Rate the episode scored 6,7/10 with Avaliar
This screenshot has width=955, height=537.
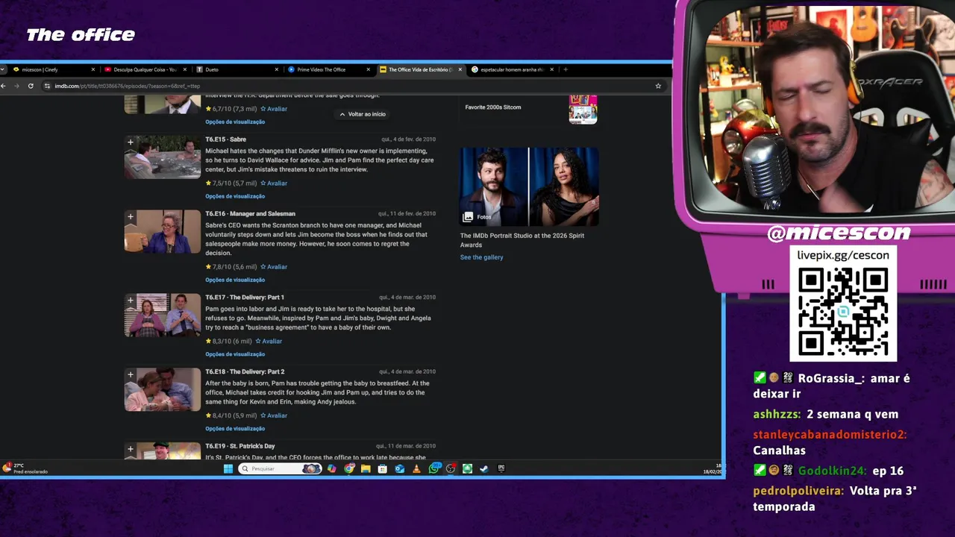point(274,109)
